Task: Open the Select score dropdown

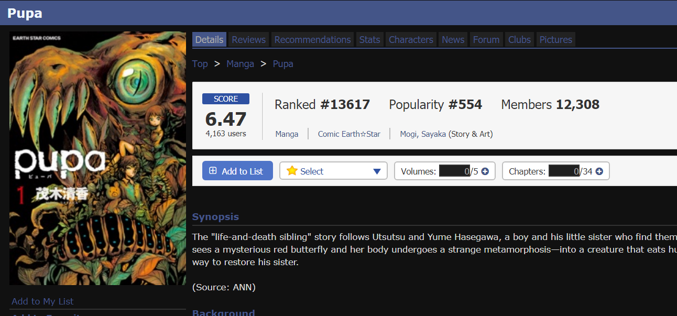Action: tap(333, 171)
